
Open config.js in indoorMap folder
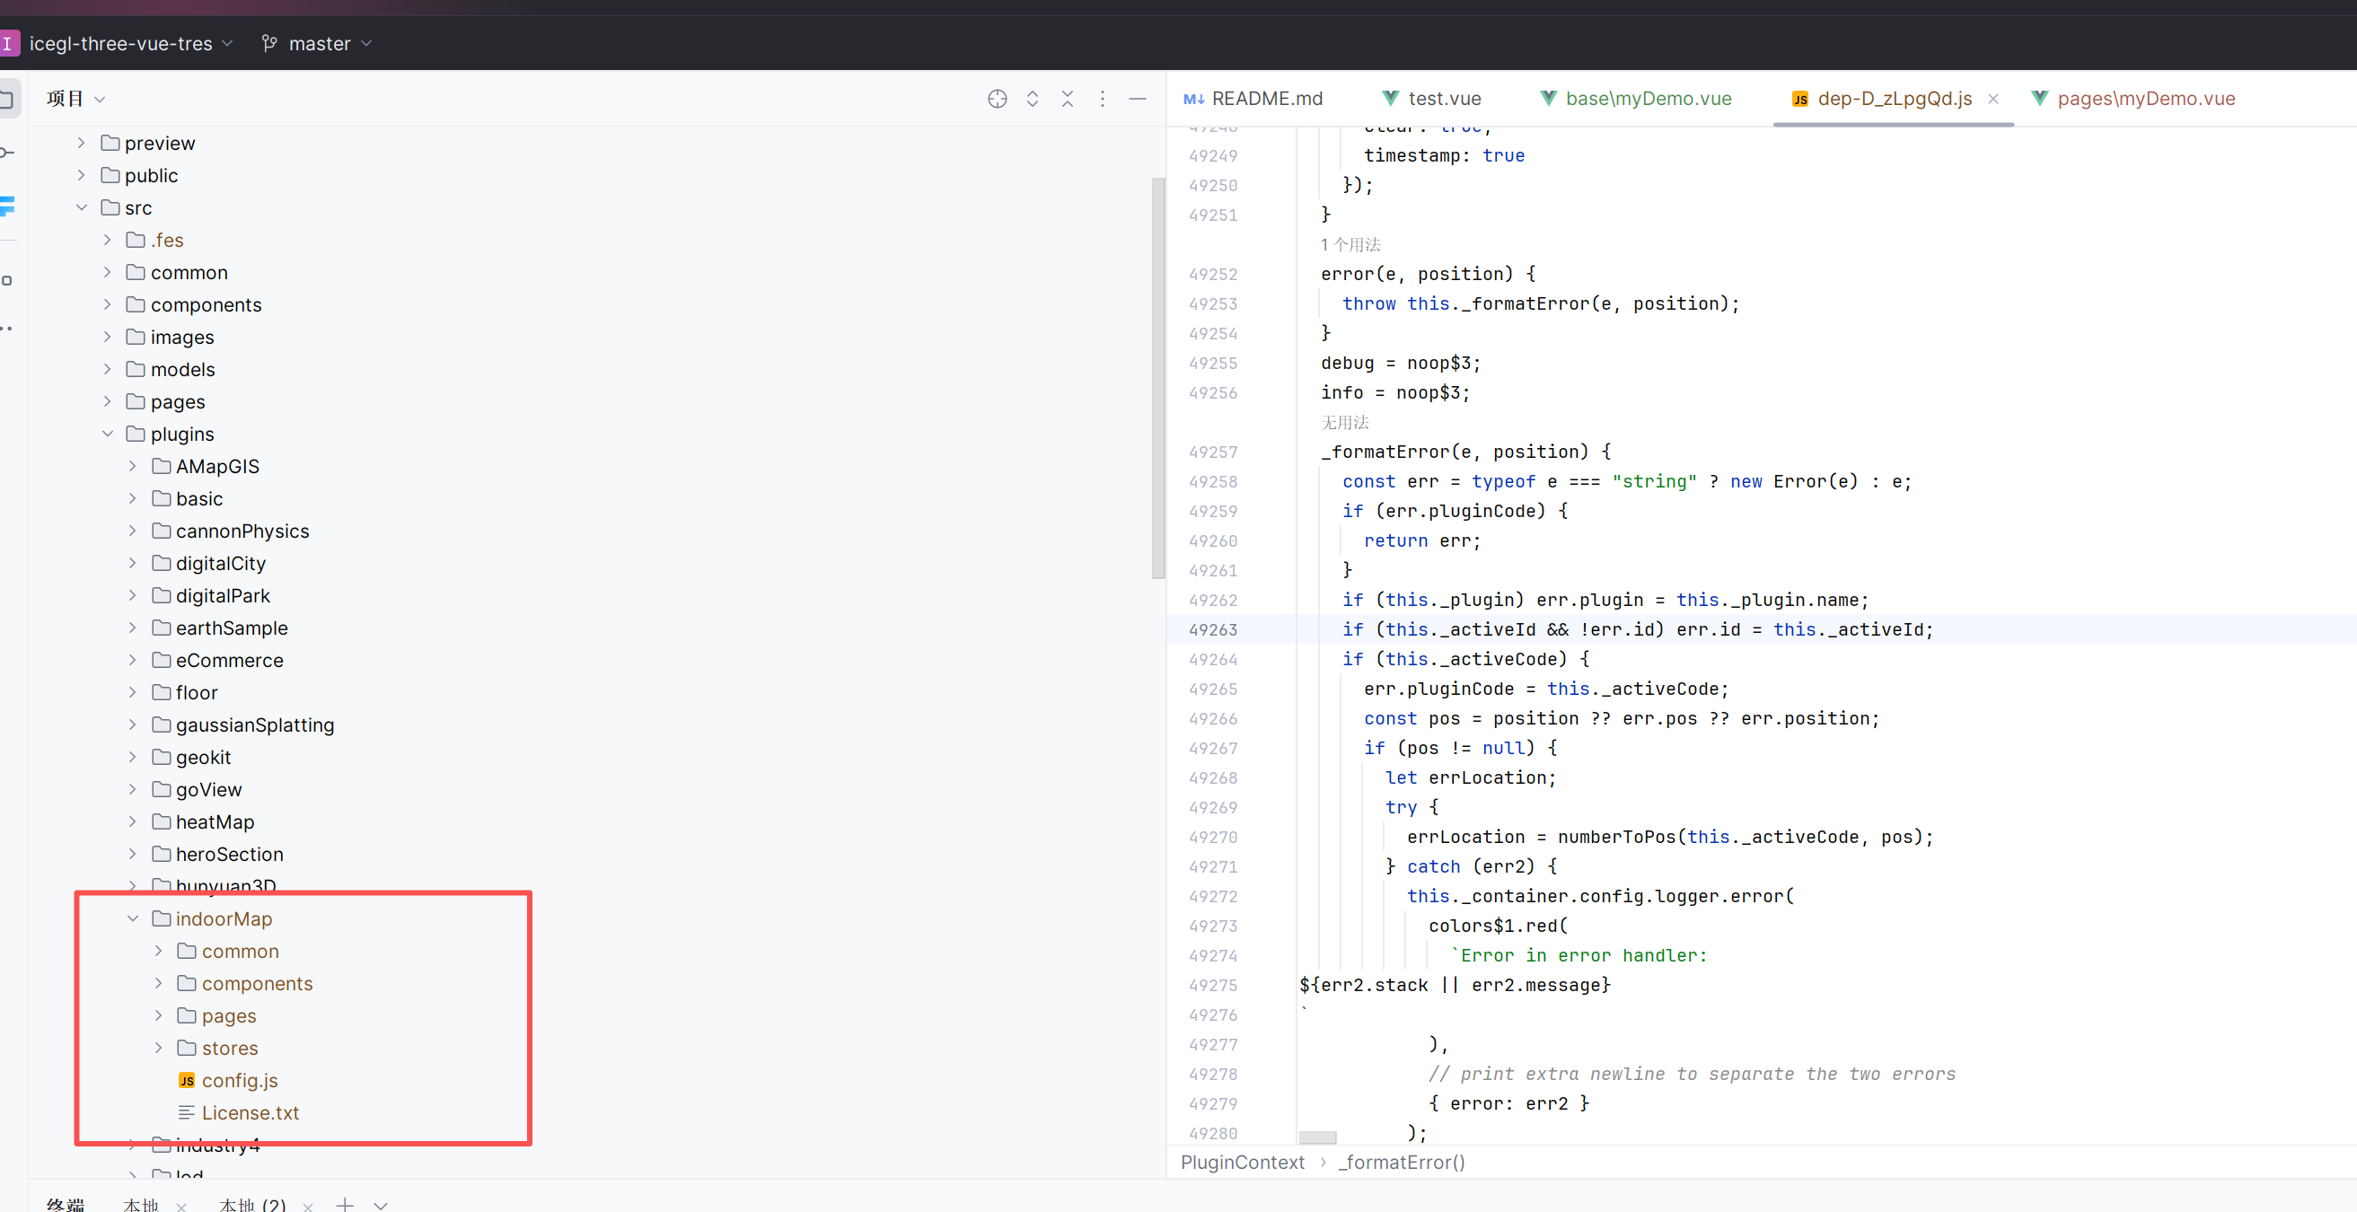239,1080
